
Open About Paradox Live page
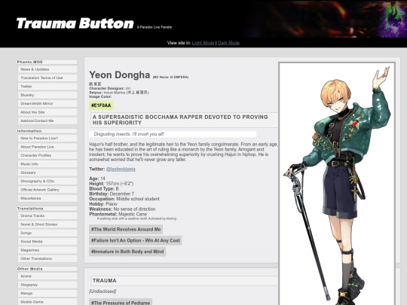[x=47, y=147]
